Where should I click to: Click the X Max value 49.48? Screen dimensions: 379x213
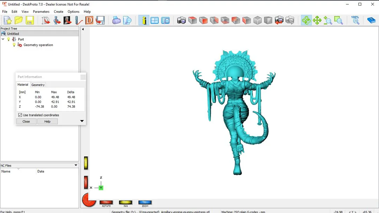55,97
